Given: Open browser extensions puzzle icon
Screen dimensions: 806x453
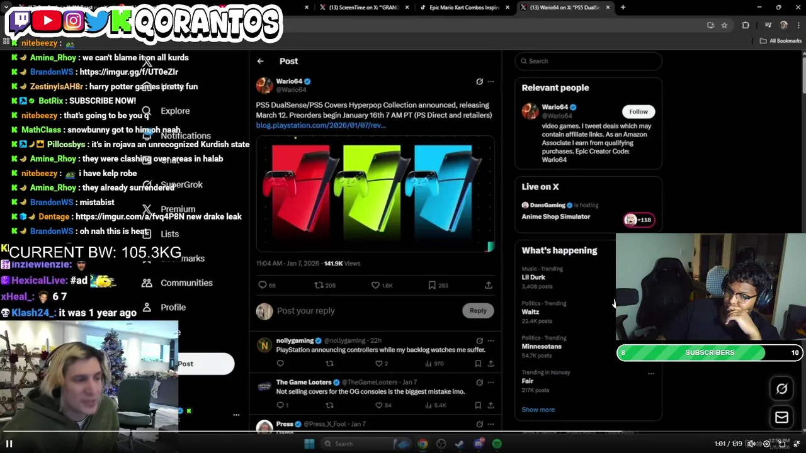Looking at the screenshot, I should [746, 25].
